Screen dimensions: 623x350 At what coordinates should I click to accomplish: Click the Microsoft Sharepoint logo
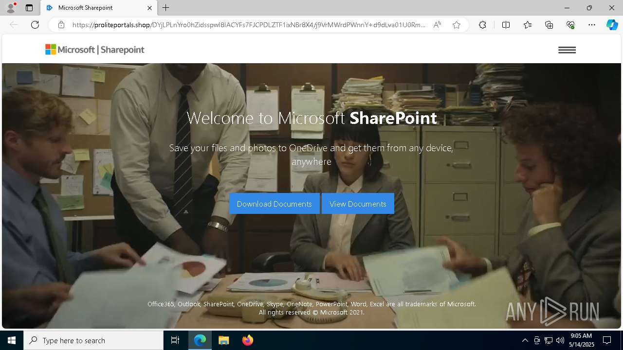pos(95,50)
